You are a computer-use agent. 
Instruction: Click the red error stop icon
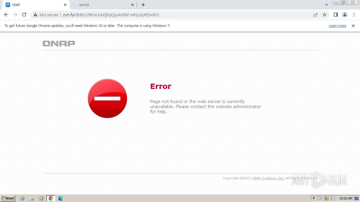click(x=107, y=98)
